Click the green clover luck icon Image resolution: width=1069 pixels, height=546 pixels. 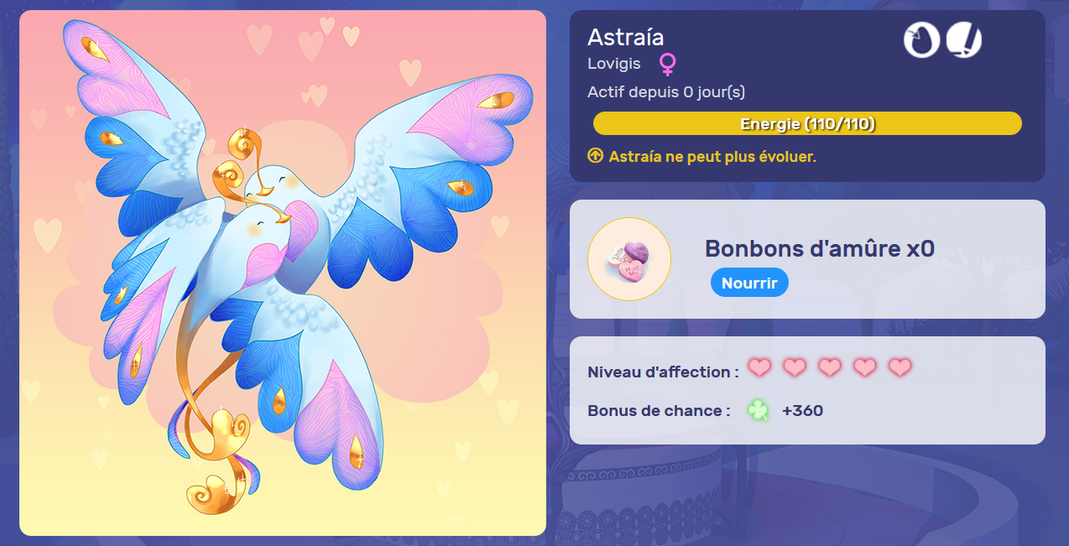click(x=759, y=411)
